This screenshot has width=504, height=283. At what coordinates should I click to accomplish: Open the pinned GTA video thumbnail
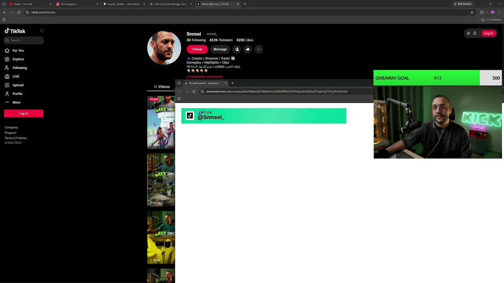pos(161,122)
